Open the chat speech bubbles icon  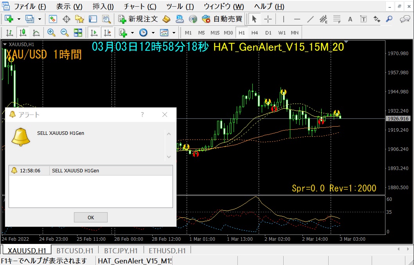tap(405, 19)
